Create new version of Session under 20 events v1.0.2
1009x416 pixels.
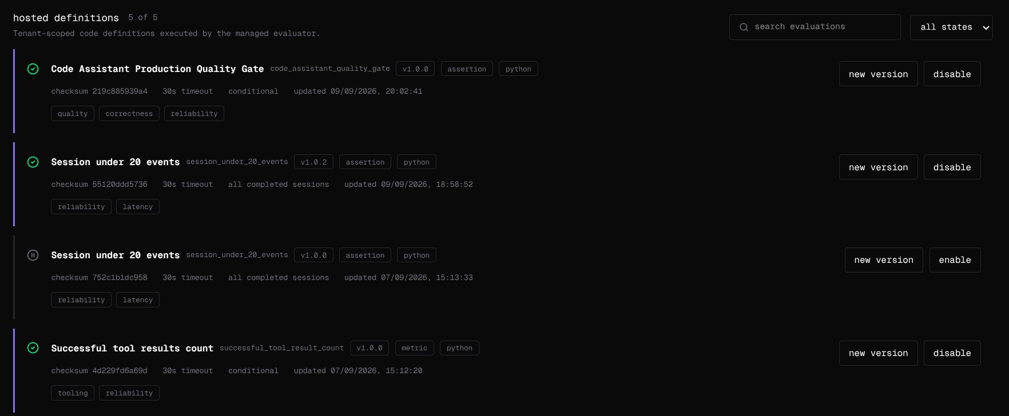(878, 167)
